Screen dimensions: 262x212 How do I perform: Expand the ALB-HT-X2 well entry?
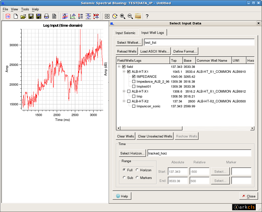tap(124, 101)
